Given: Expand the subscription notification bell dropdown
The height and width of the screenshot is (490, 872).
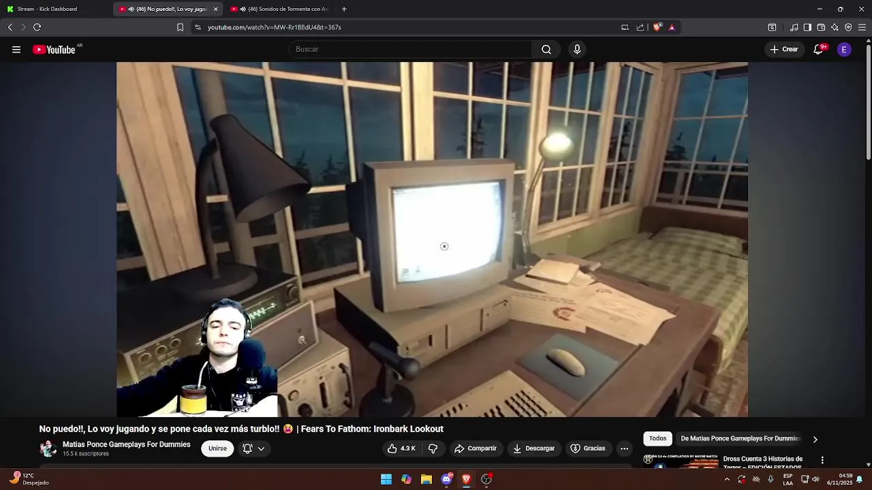Looking at the screenshot, I should pyautogui.click(x=253, y=448).
